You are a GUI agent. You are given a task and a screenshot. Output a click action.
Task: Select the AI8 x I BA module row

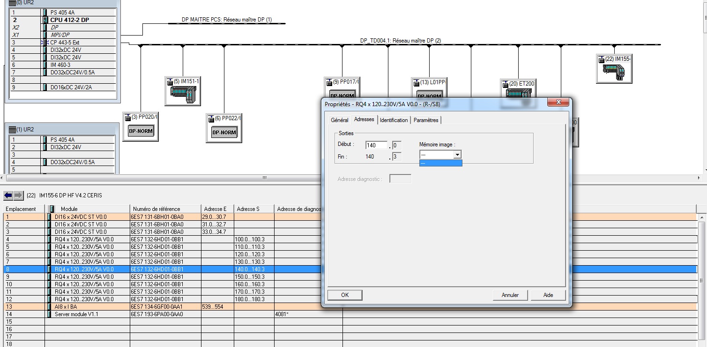click(66, 307)
